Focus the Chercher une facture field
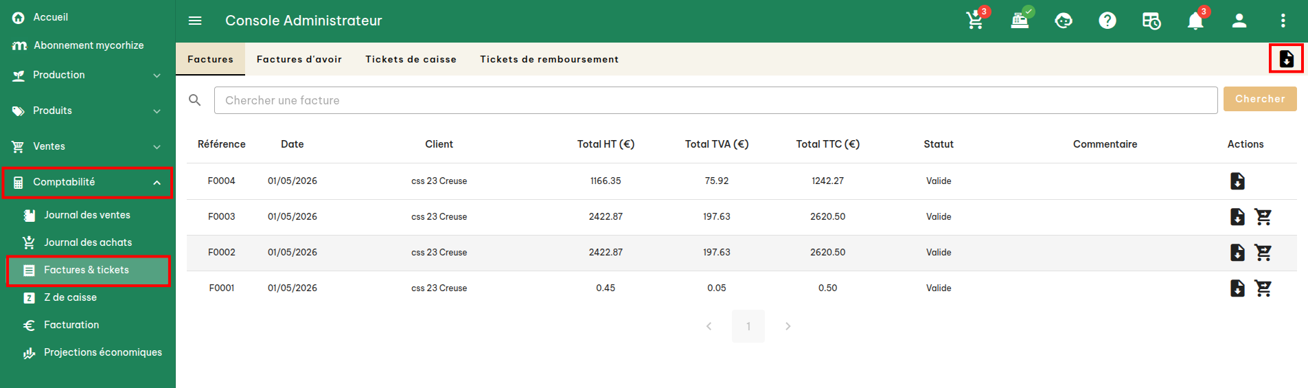Image resolution: width=1308 pixels, height=388 pixels. coord(715,100)
